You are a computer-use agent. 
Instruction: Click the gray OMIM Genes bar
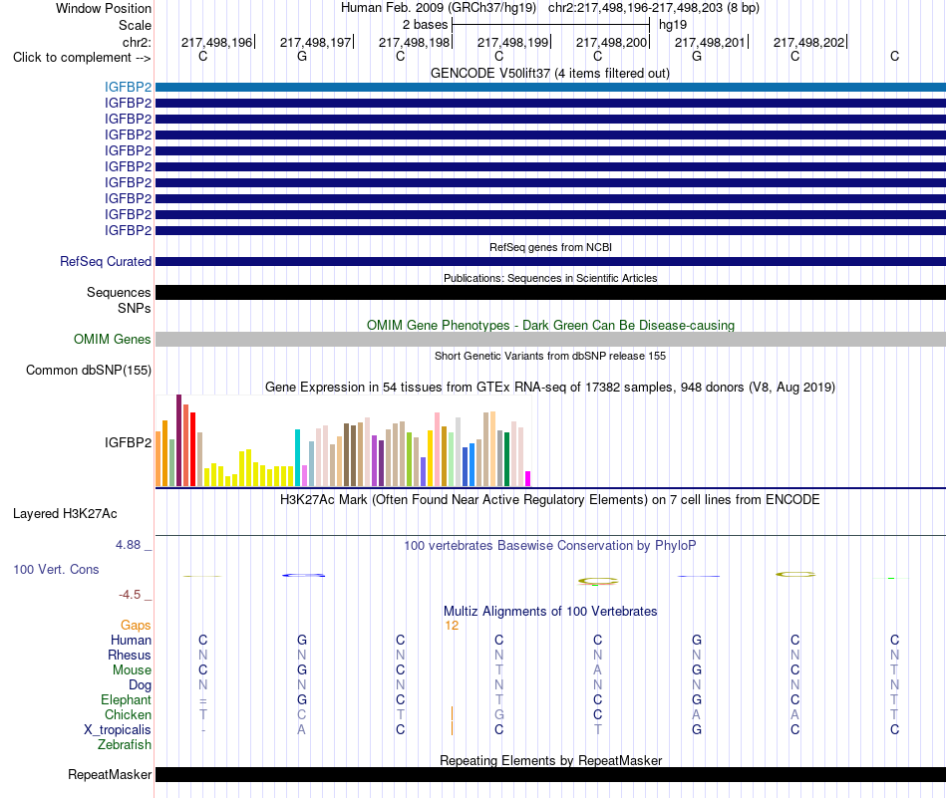coord(550,340)
